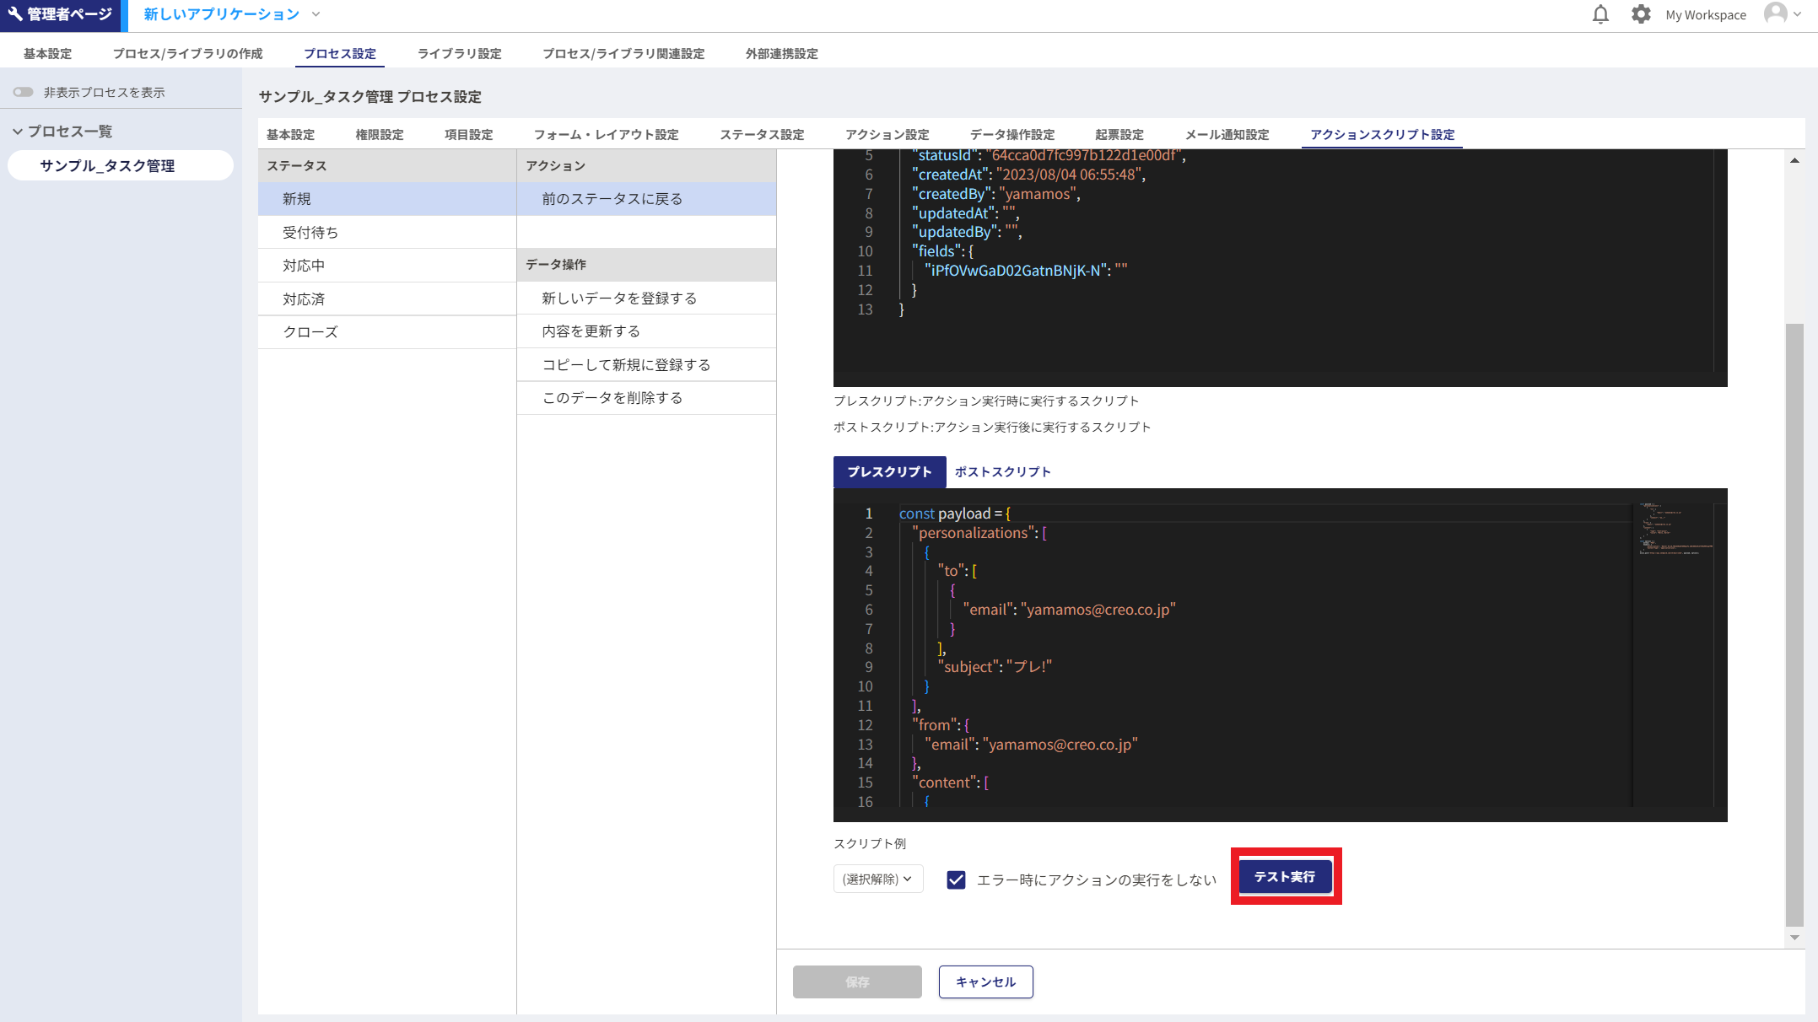Open the スクリプト例 (選択解除) dropdown
Viewport: 1818px width, 1022px height.
pos(878,879)
